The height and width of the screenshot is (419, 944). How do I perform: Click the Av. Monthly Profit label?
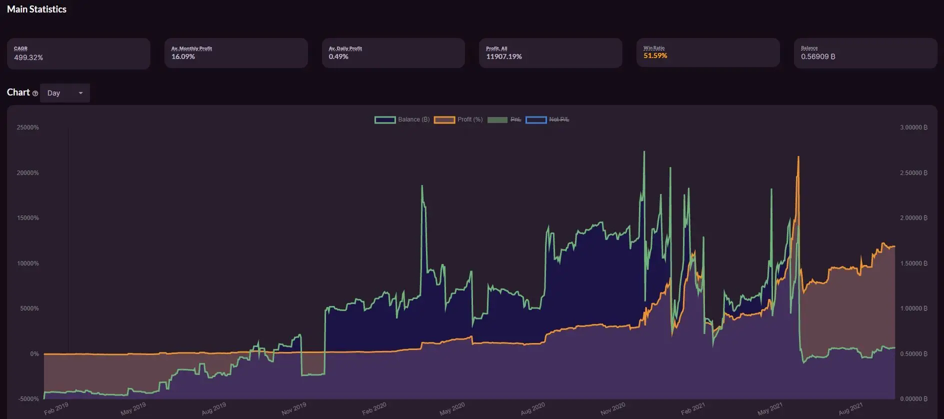click(191, 48)
